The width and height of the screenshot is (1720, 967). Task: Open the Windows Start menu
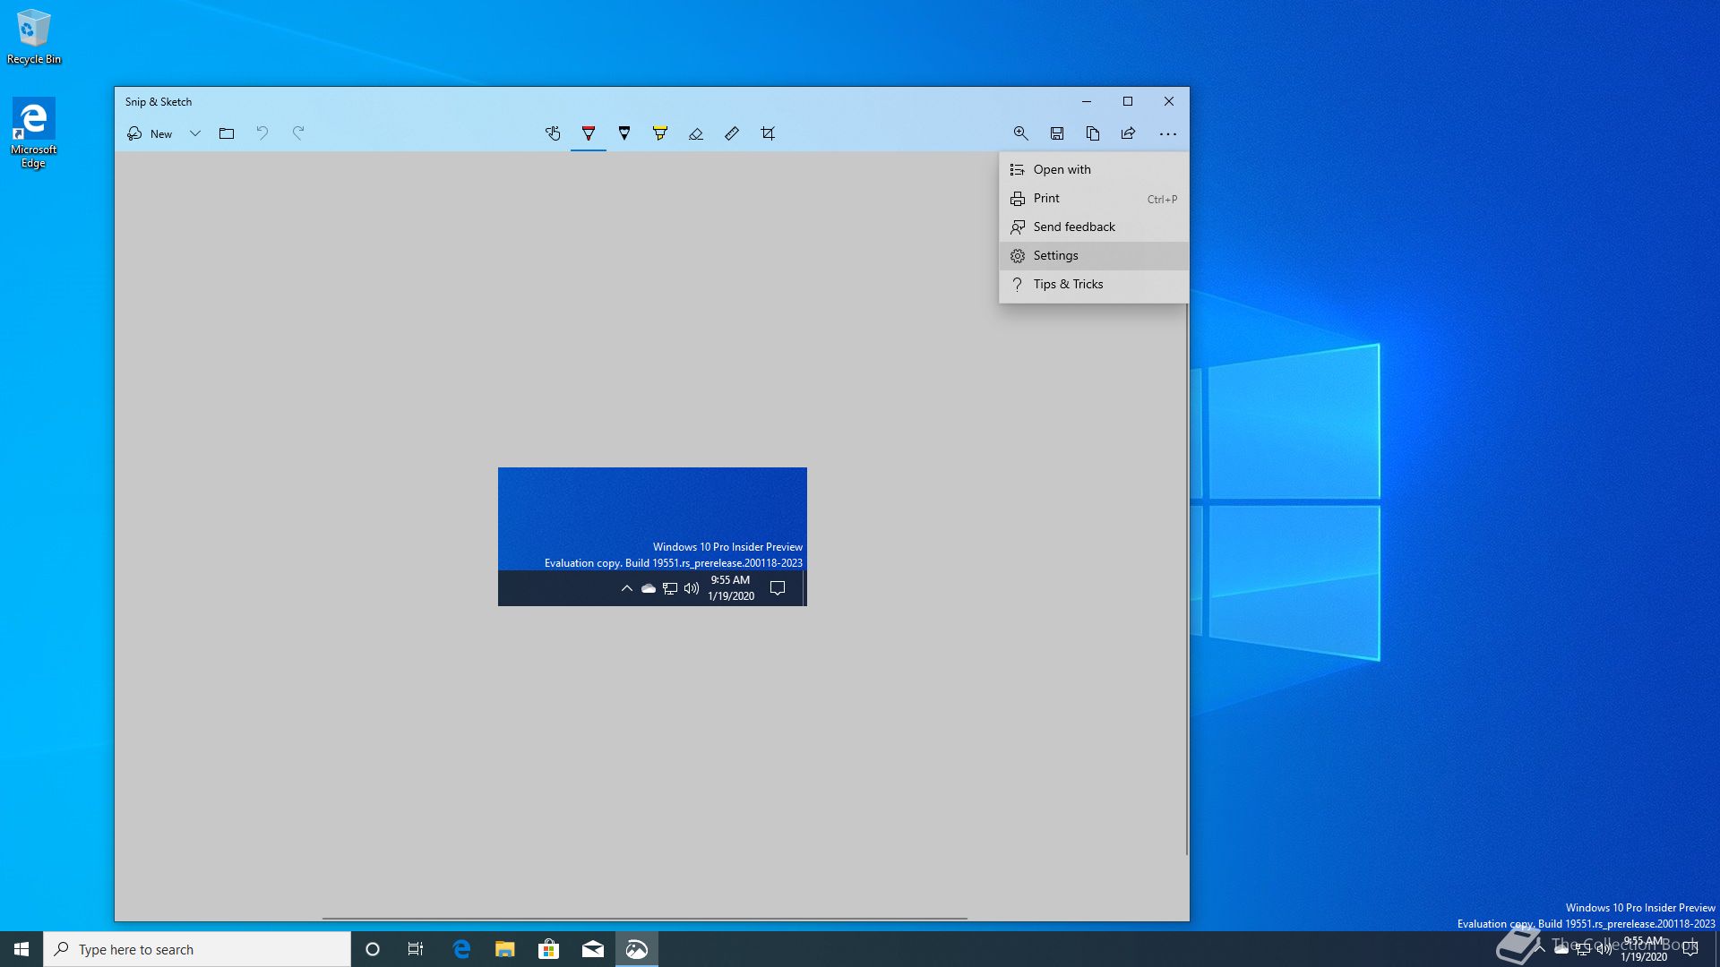click(21, 949)
